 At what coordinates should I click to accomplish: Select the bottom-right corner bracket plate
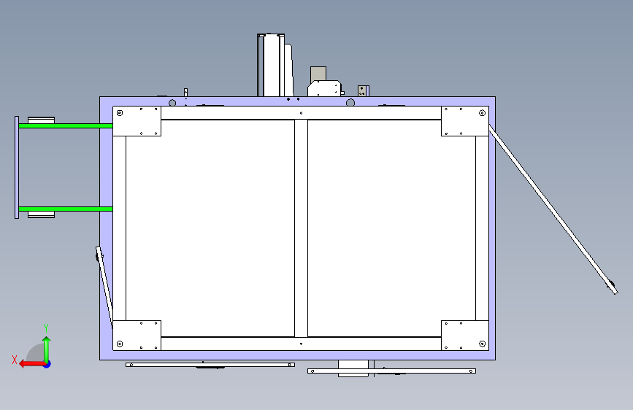(465, 336)
